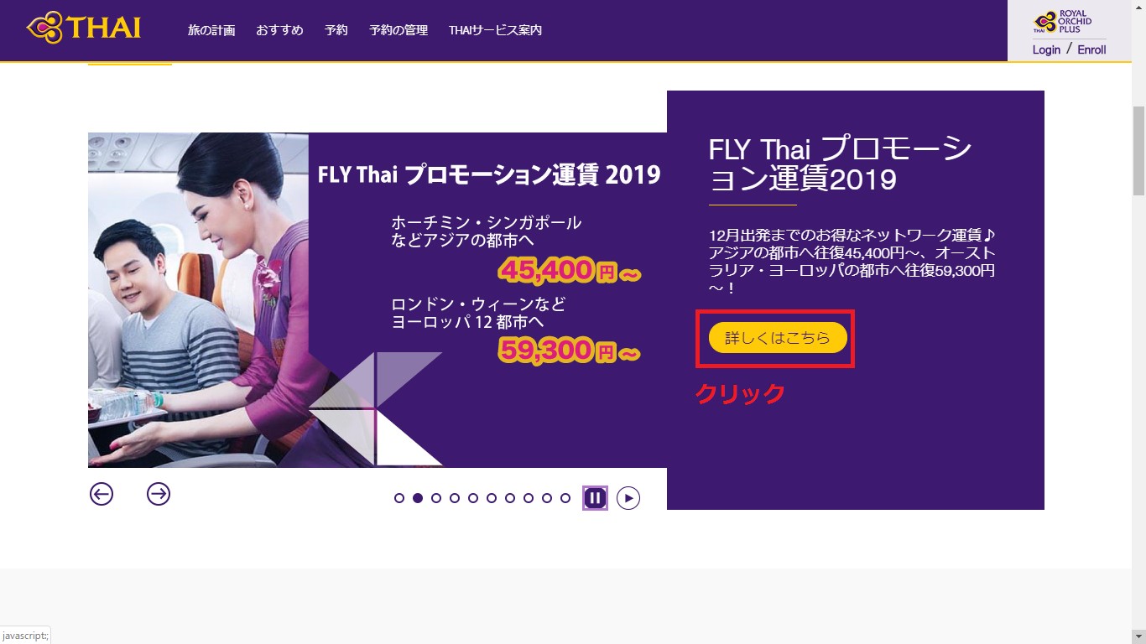Click the page vertical scrollbar down arrow

(1138, 636)
